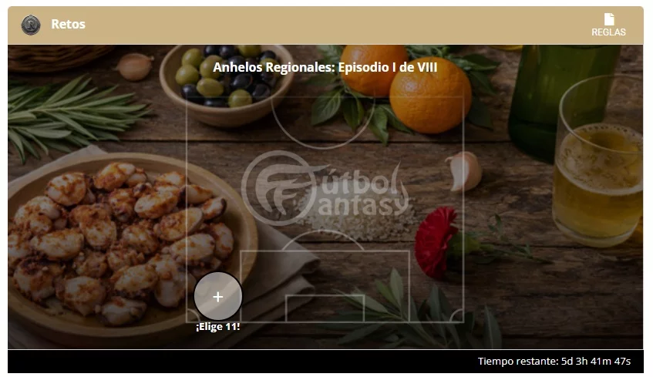This screenshot has height=377, width=653.
Task: Click the penalty arc above the box
Action: pos(323,240)
